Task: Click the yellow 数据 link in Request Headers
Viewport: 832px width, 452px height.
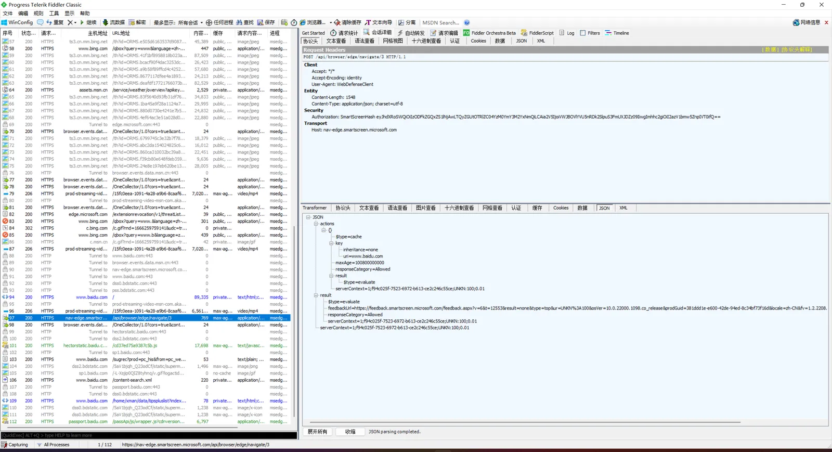Action: point(771,50)
